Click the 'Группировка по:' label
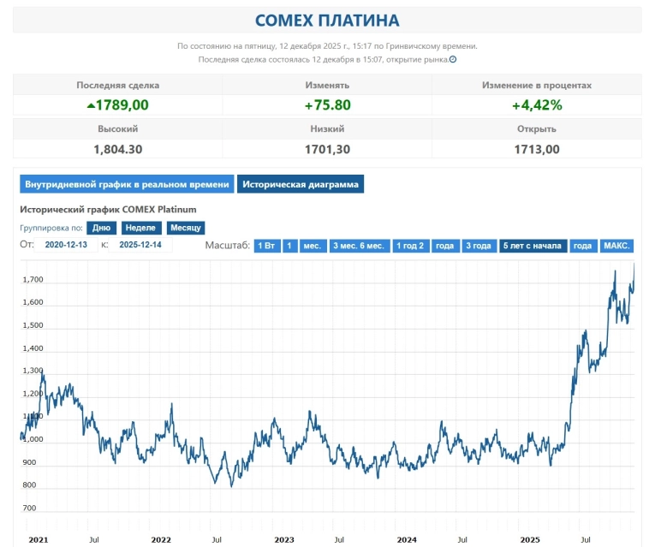 (x=51, y=228)
